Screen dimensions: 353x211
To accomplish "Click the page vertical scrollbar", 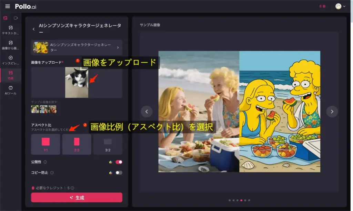I will pyautogui.click(x=352, y=11).
